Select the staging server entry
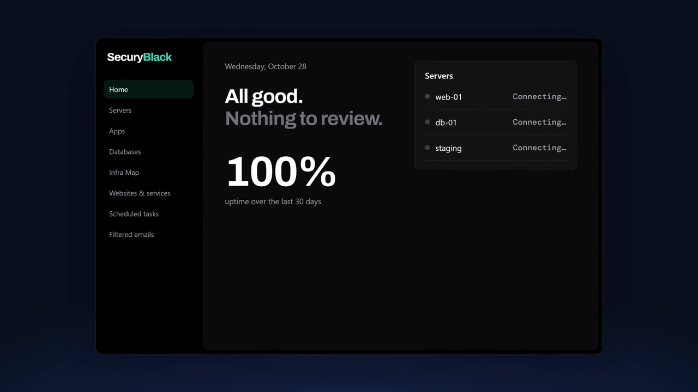The height and width of the screenshot is (392, 698). pos(495,148)
